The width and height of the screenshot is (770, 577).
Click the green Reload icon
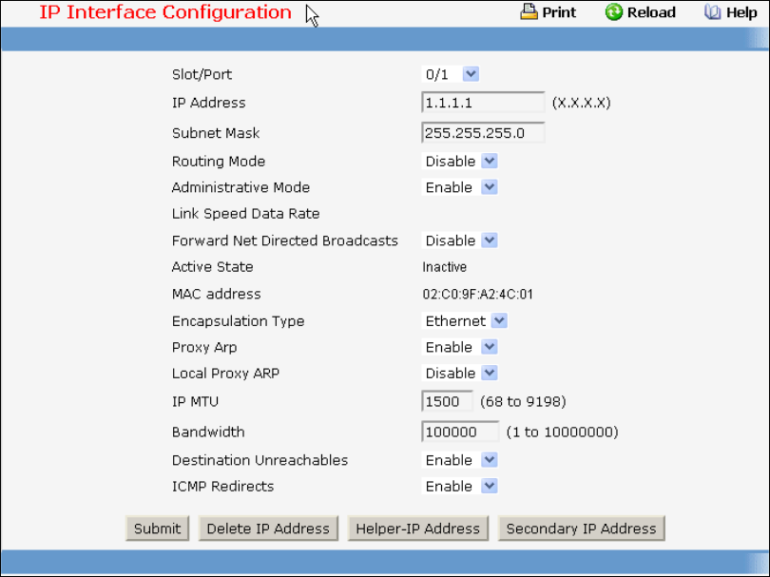613,11
